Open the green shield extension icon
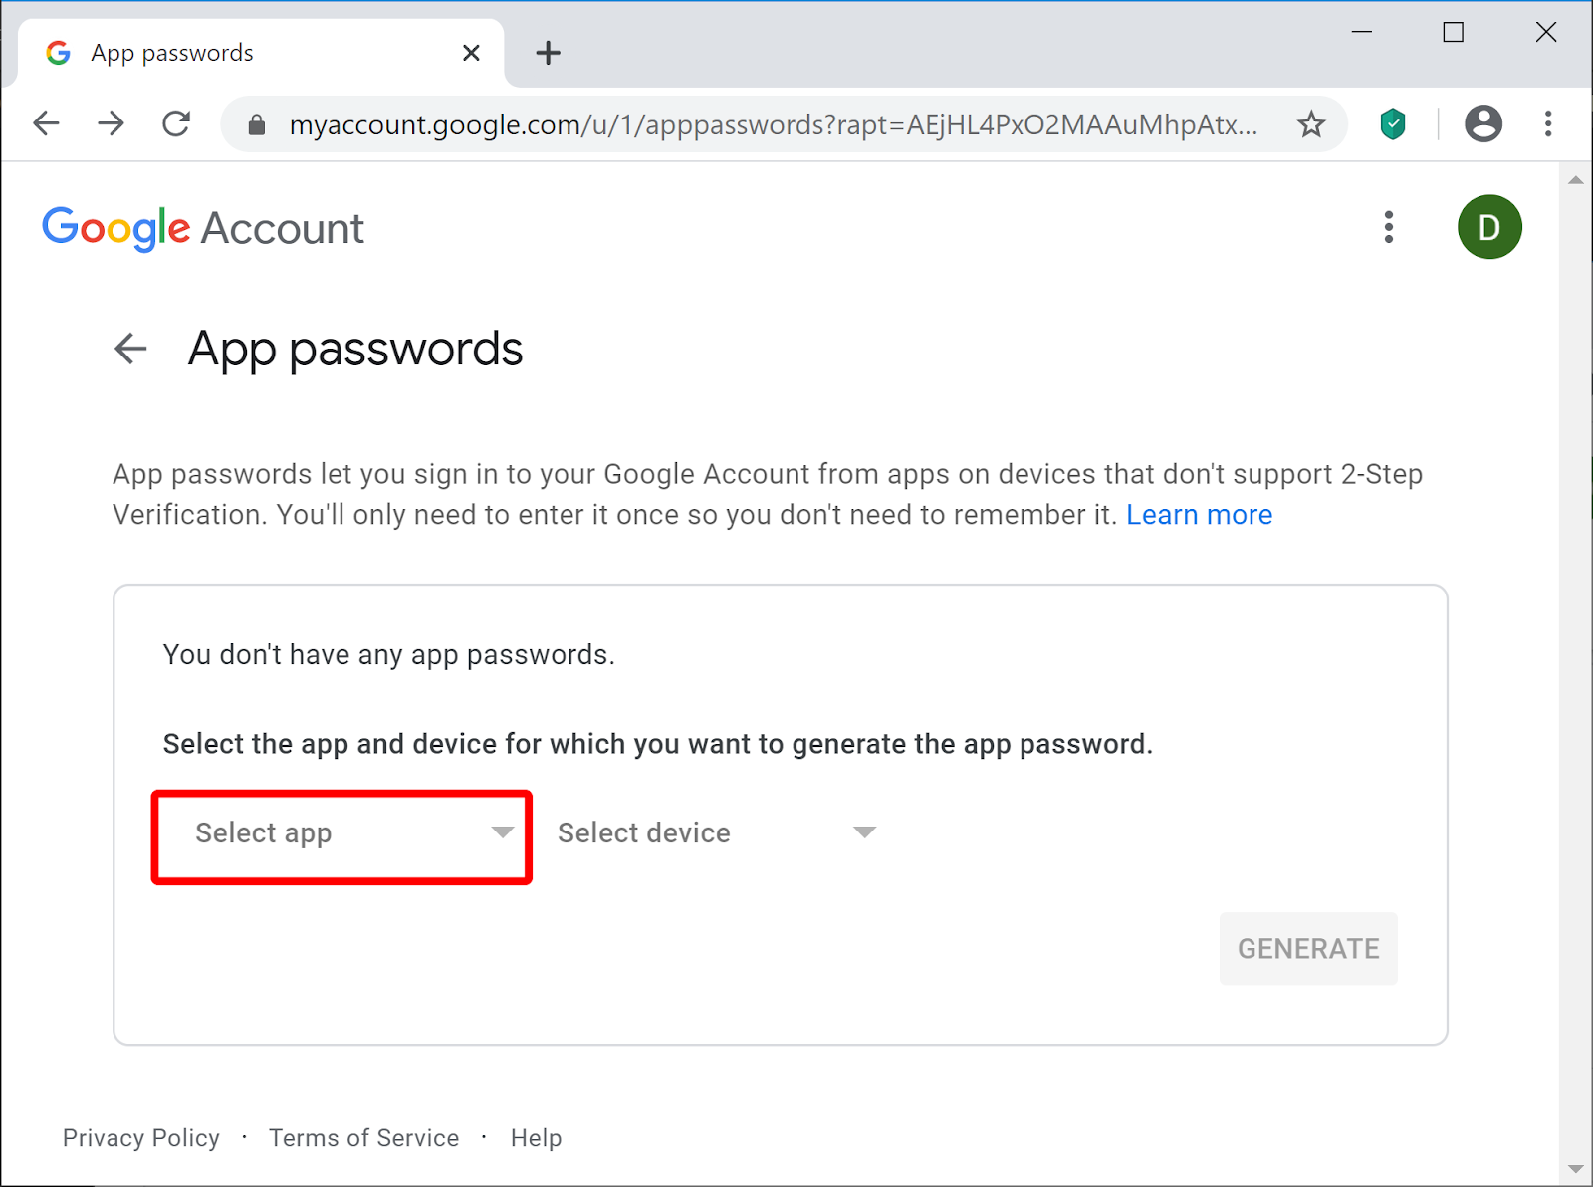Image resolution: width=1593 pixels, height=1187 pixels. click(x=1393, y=124)
